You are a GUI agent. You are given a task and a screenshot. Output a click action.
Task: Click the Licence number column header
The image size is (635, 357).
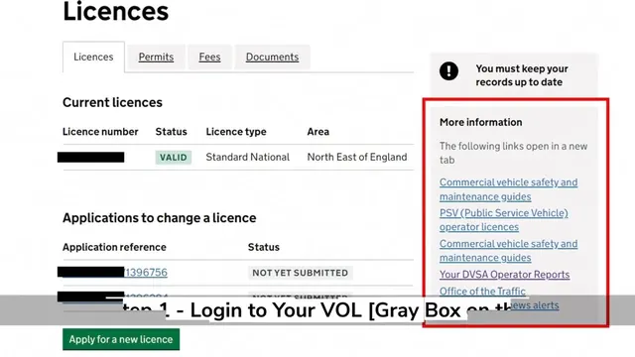[x=100, y=132]
